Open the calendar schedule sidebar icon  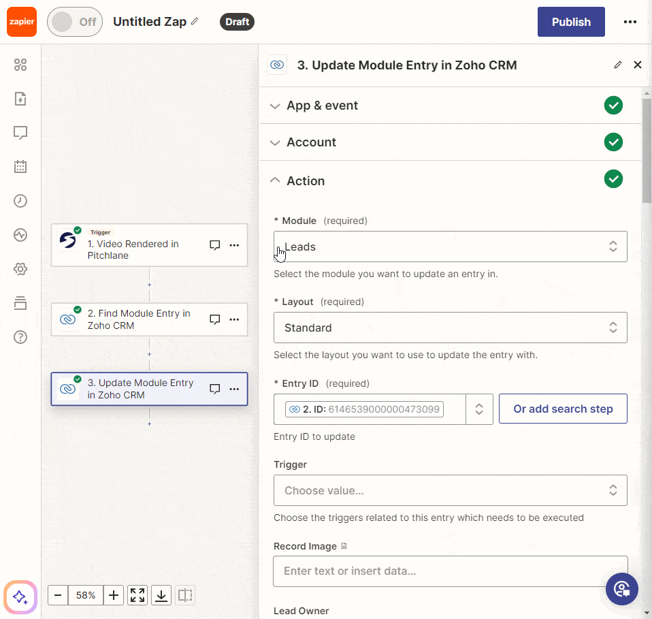coord(20,167)
